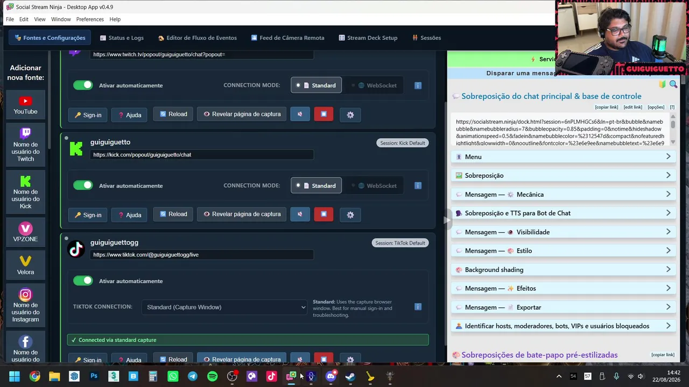The width and height of the screenshot is (689, 387).
Task: Toggle Ativar automaticamente for the TikTok source
Action: (x=83, y=281)
